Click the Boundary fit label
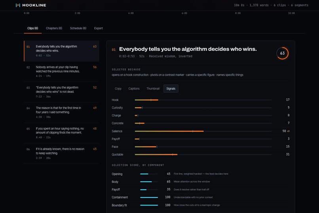The image size is (319, 213). [119, 205]
